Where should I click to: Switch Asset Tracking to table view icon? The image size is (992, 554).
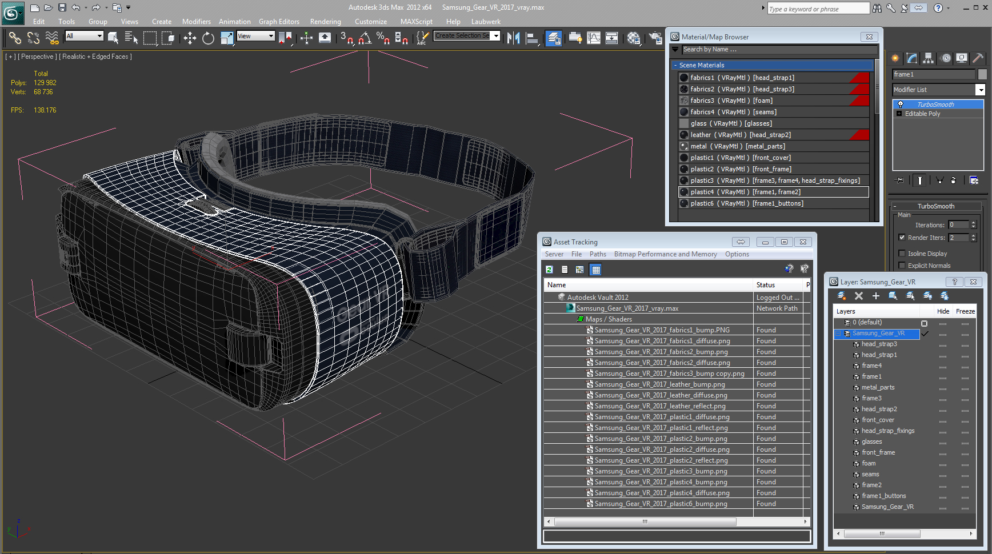(596, 270)
